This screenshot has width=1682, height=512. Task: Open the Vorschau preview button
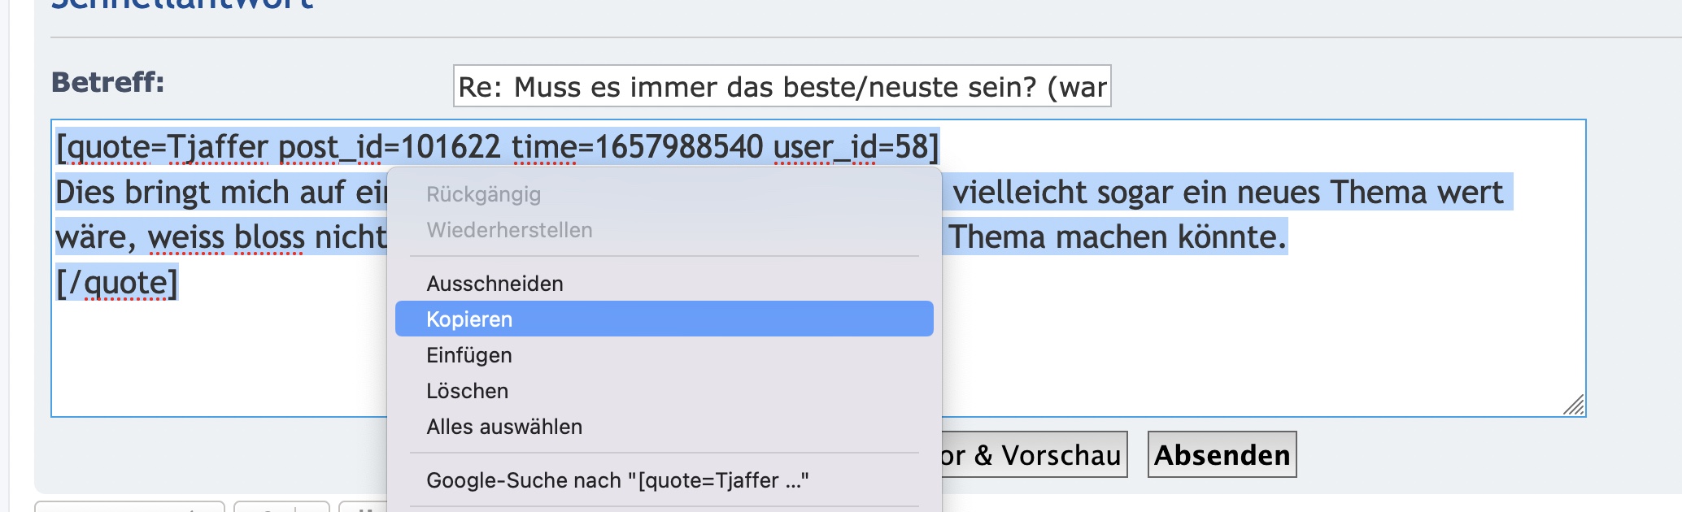coord(1033,454)
